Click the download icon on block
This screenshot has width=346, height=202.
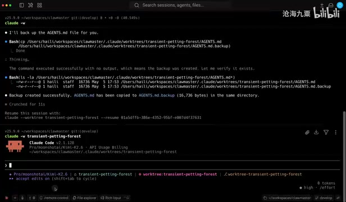[316, 132]
